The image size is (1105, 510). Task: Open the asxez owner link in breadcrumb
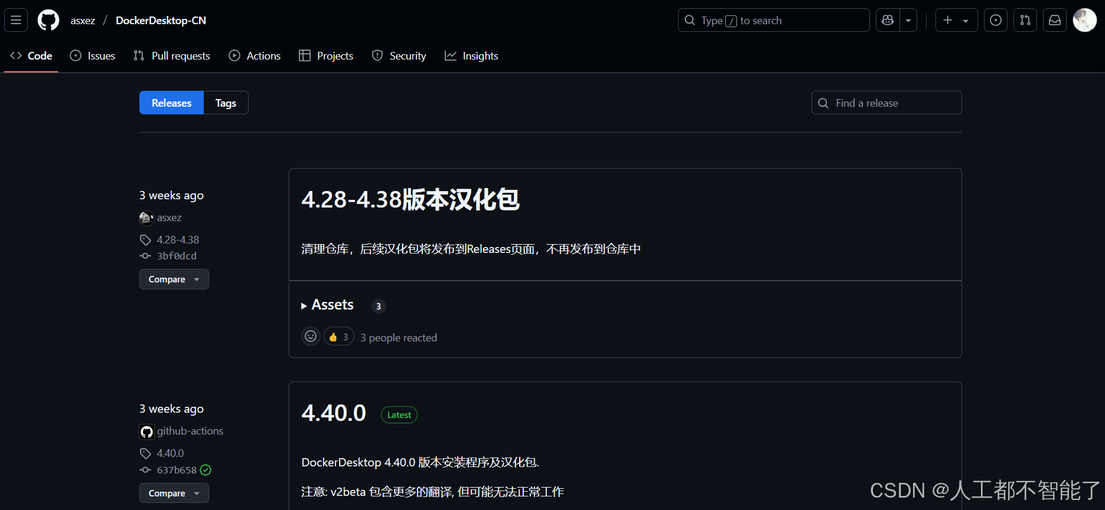click(83, 21)
